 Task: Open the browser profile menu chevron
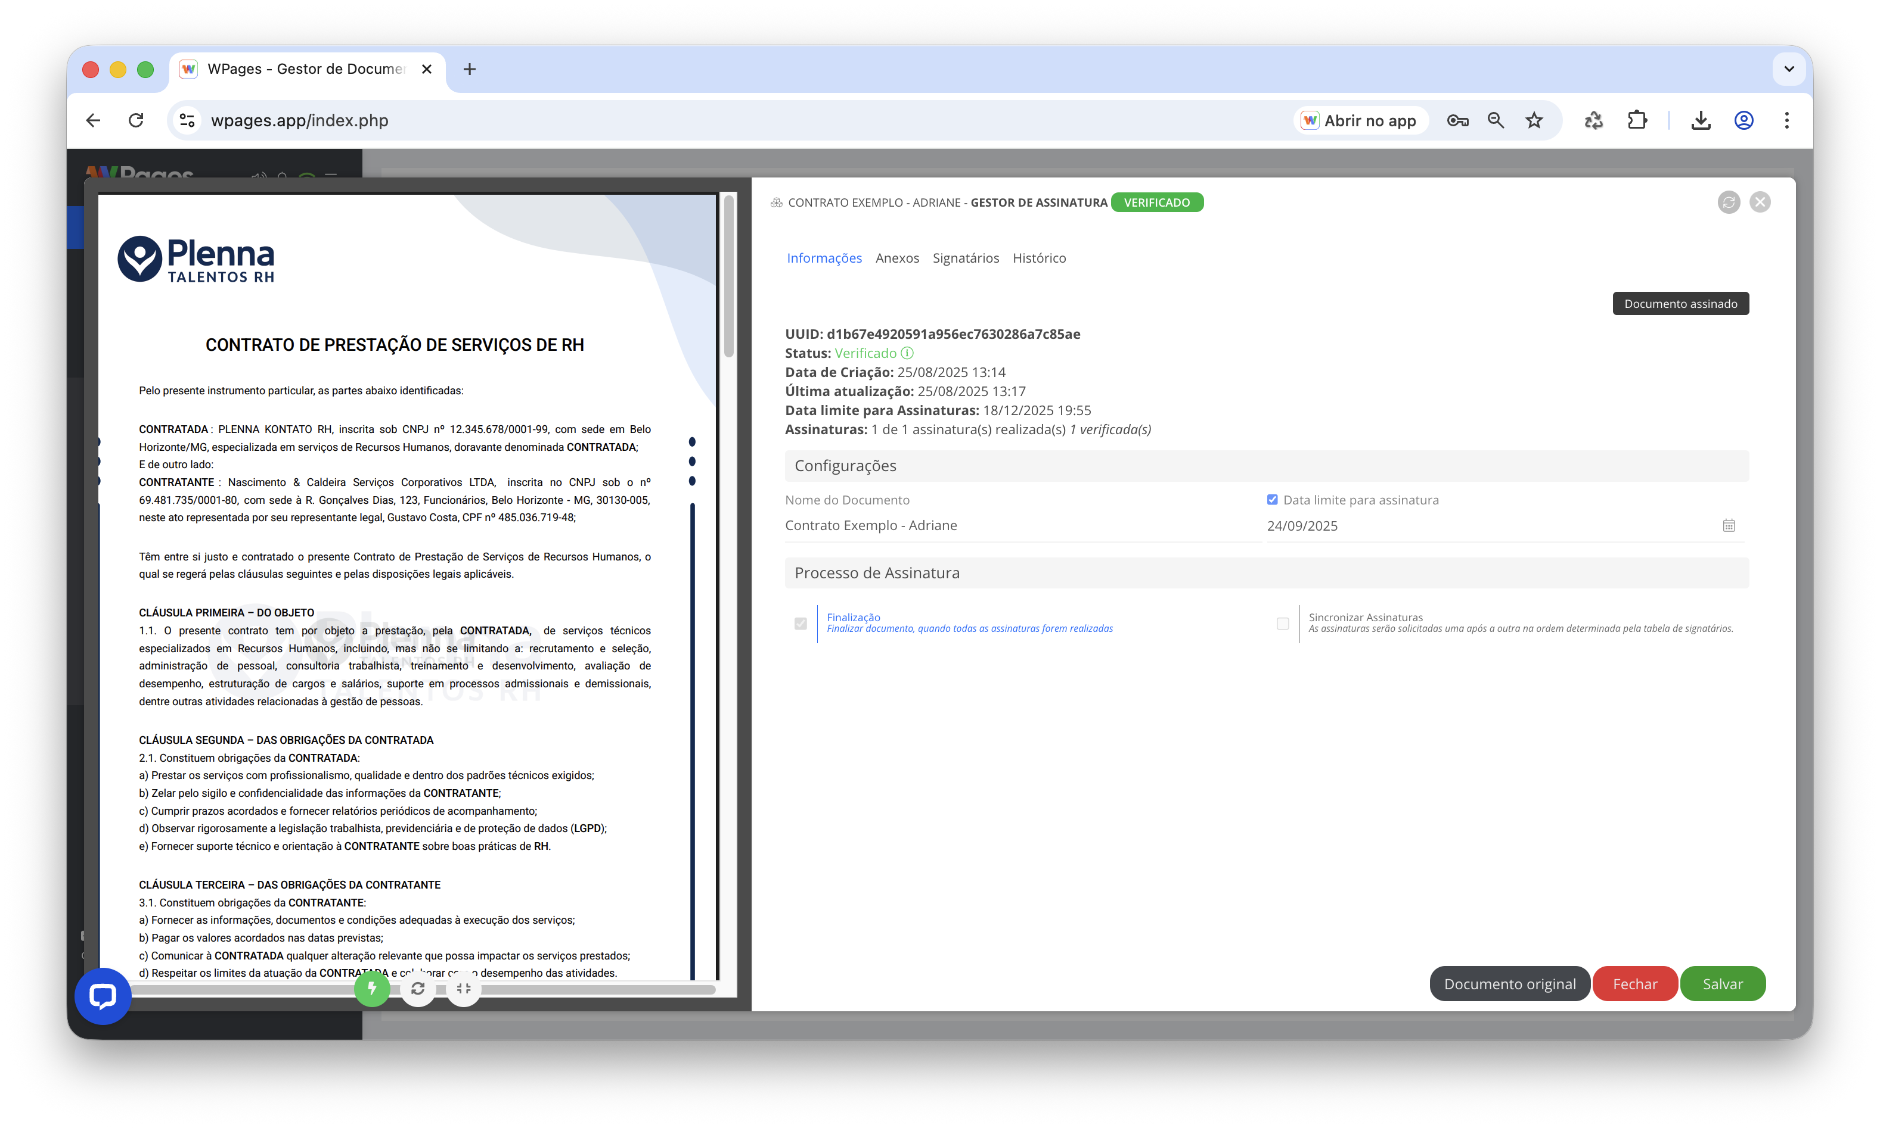tap(1789, 69)
